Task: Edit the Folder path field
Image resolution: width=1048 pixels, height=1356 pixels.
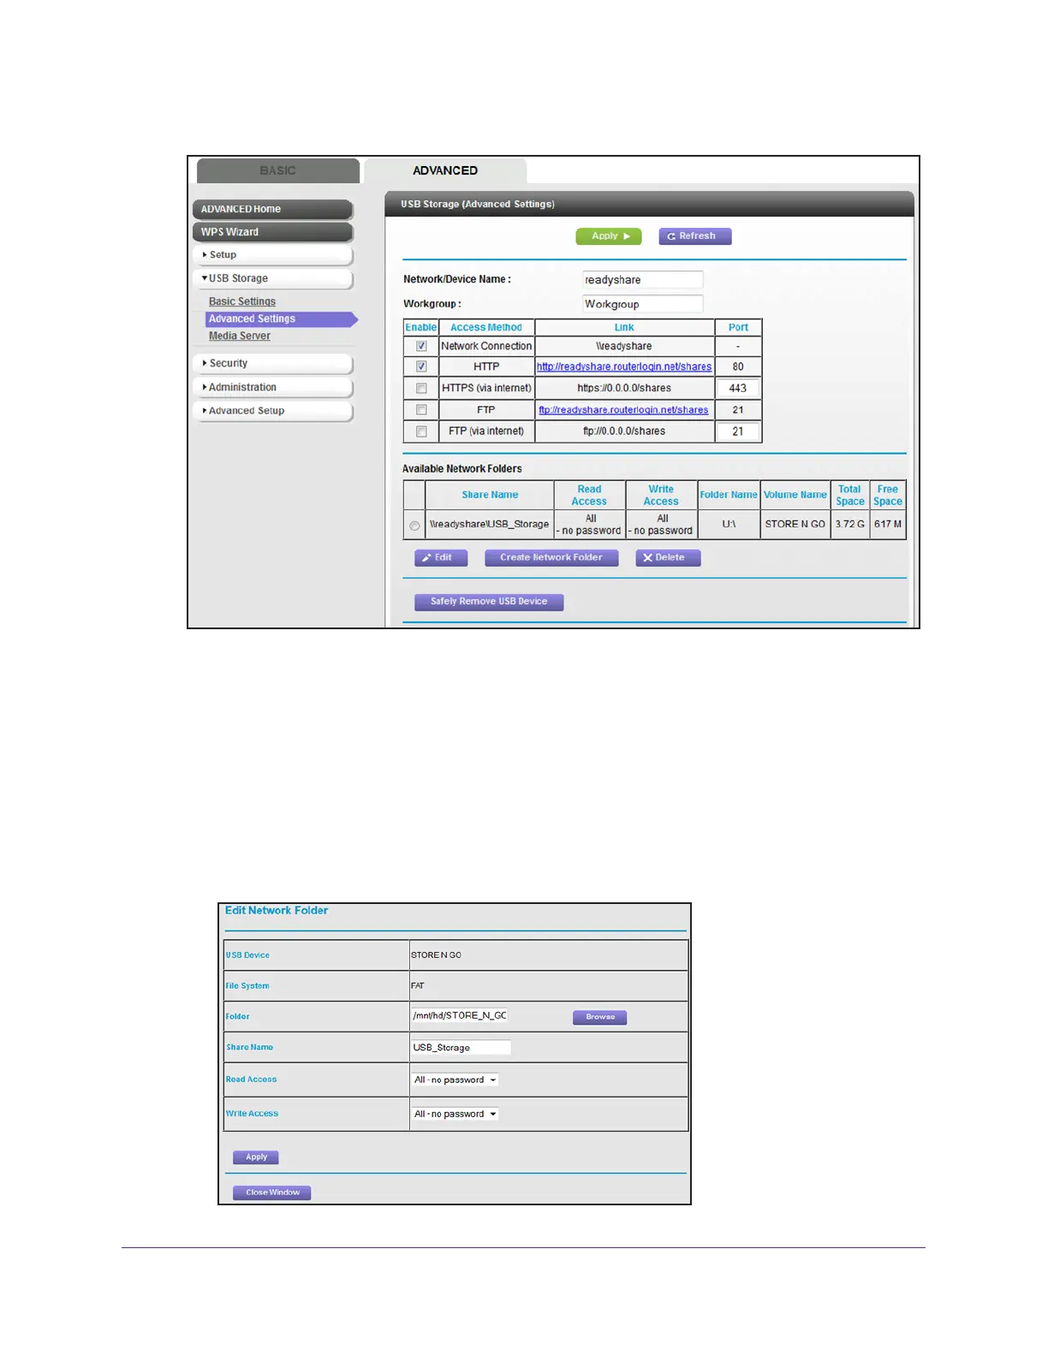Action: 460,1015
